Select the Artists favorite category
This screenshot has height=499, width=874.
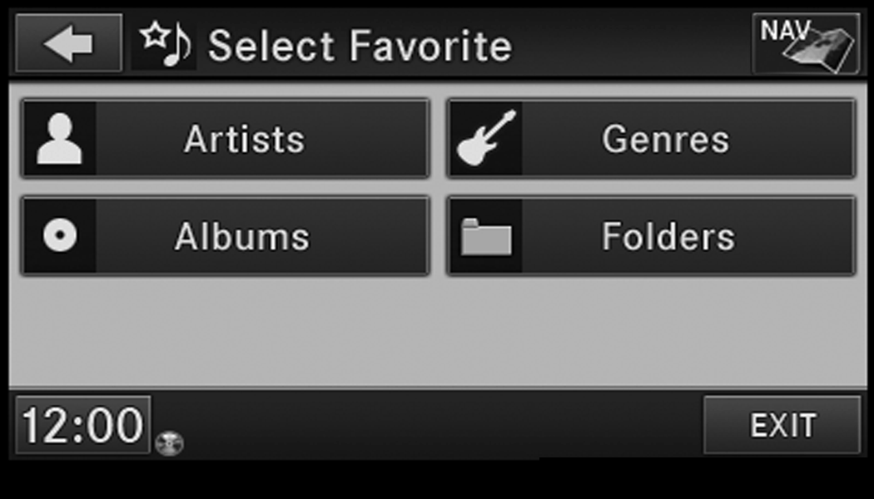244,139
